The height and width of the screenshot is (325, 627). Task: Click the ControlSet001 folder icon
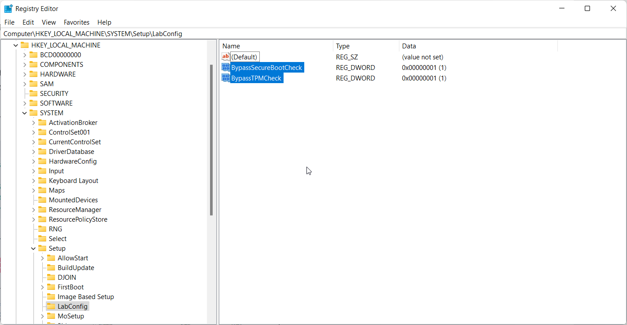pyautogui.click(x=42, y=132)
